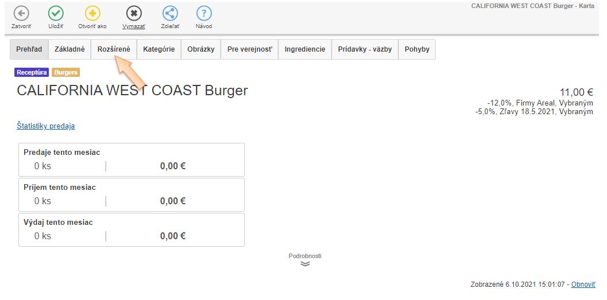Go to the Obrázky tab
This screenshot has width=607, height=300.
click(x=201, y=49)
